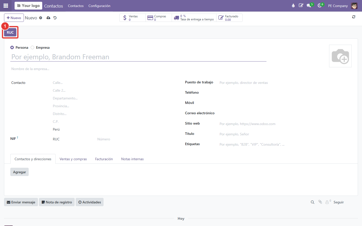Open the debug droplet icon in top bar
The height and width of the screenshot is (226, 362).
293,6
